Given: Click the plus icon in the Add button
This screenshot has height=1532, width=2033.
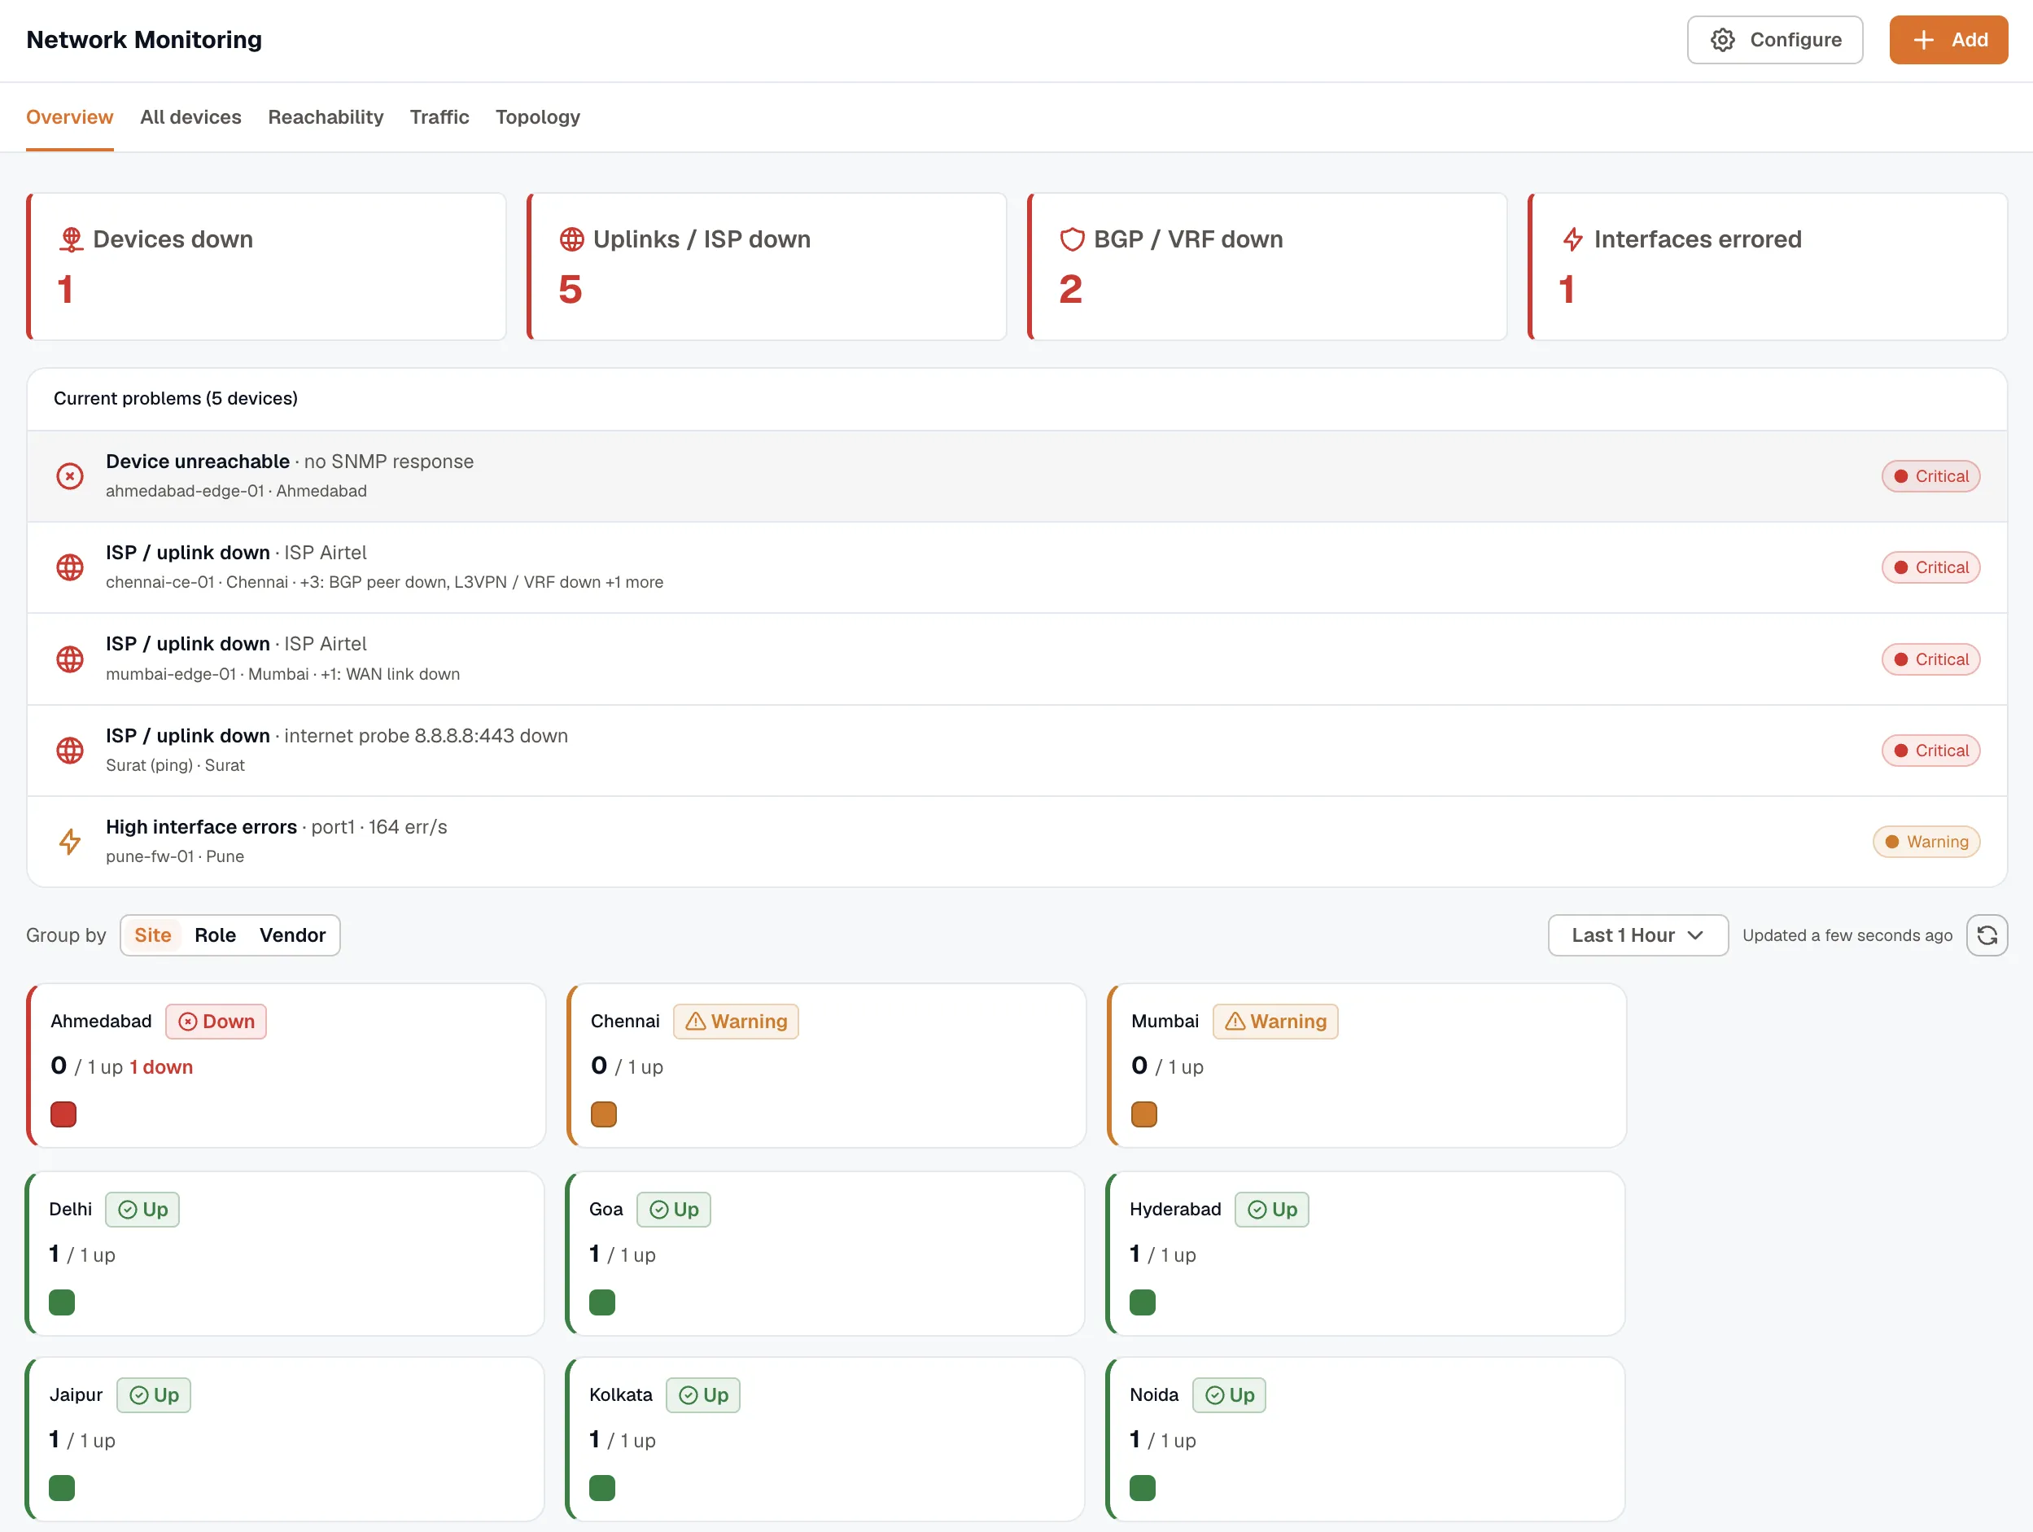Looking at the screenshot, I should [1924, 40].
